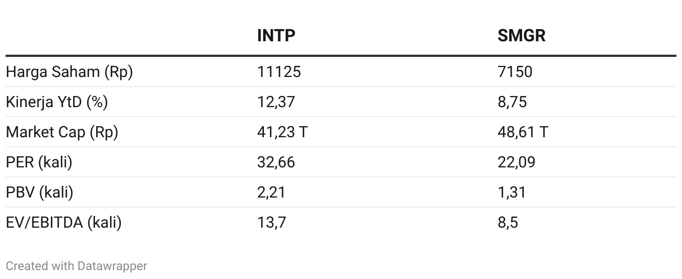Click INTP PBV value 2,21
Viewport: 682px width, 279px height.
271,193
